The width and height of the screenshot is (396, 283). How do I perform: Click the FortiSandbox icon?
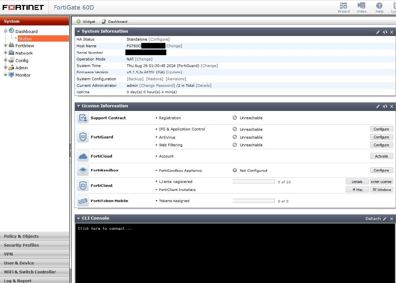pos(83,170)
